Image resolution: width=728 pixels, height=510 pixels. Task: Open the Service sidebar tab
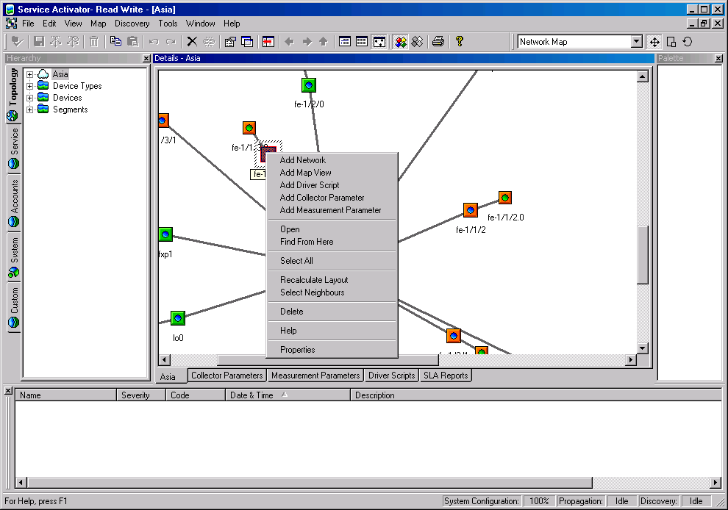pyautogui.click(x=13, y=148)
